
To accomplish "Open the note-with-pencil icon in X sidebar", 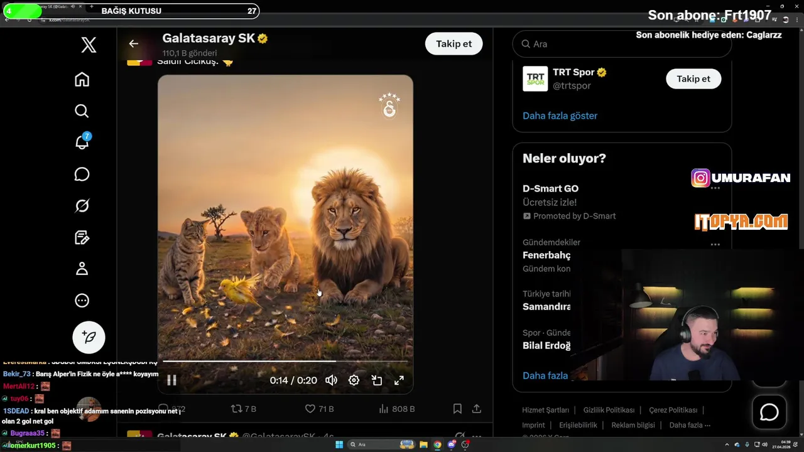I will click(x=82, y=237).
